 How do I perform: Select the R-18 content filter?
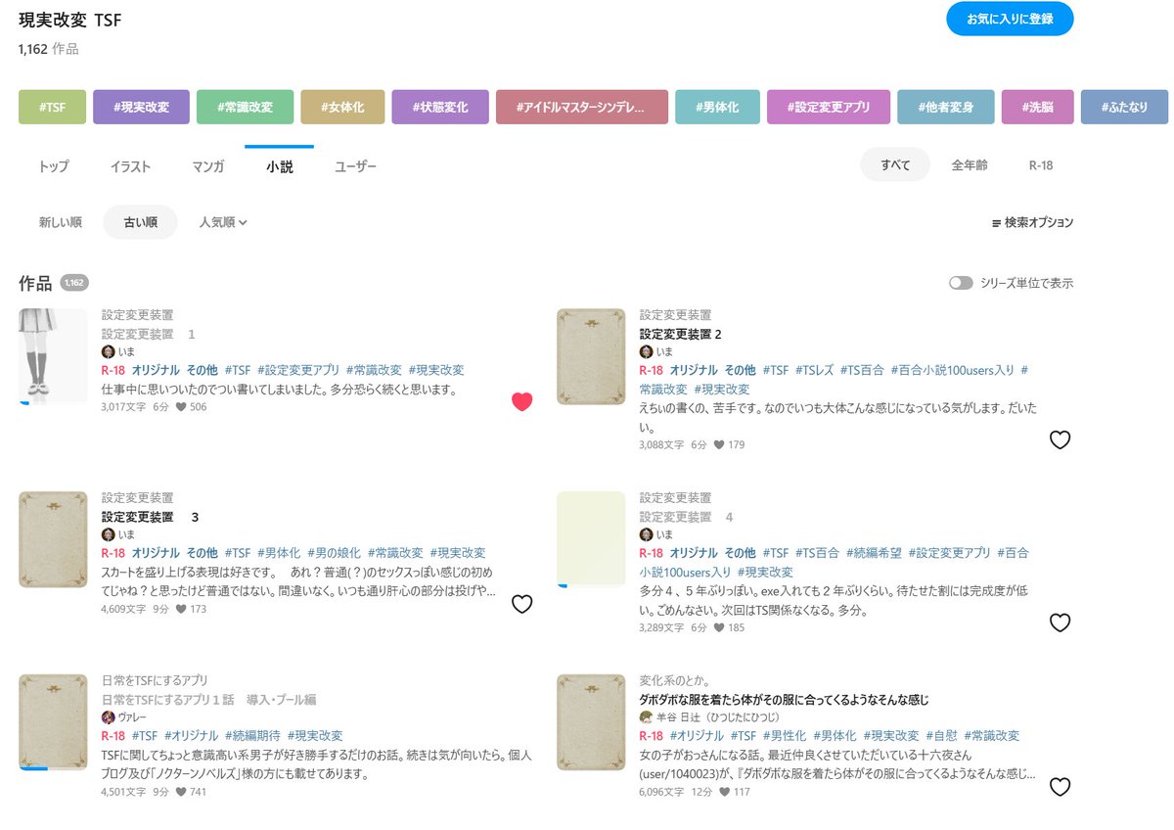point(1039,165)
